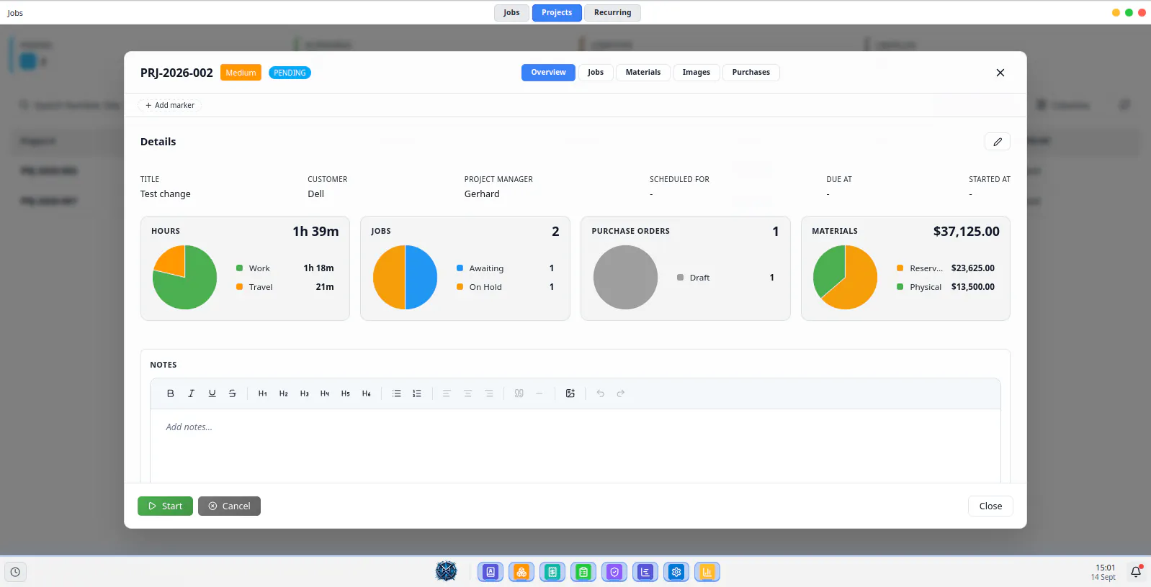Open the yellow bar chart app in dock
1151x587 pixels.
[x=707, y=572]
